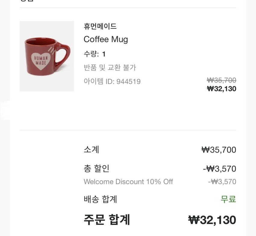Click the 주문 합계 label

107,220
